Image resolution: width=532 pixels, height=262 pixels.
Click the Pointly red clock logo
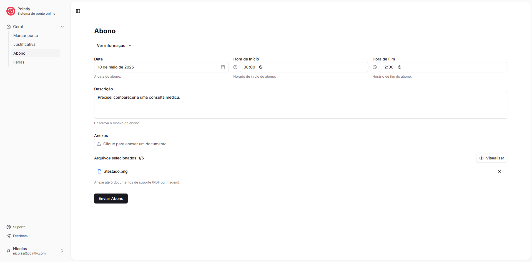point(11,11)
